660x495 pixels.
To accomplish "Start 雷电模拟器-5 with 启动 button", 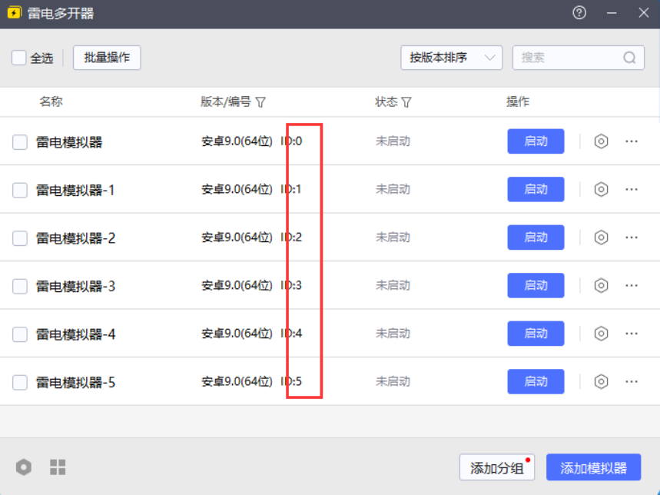I will click(x=536, y=381).
